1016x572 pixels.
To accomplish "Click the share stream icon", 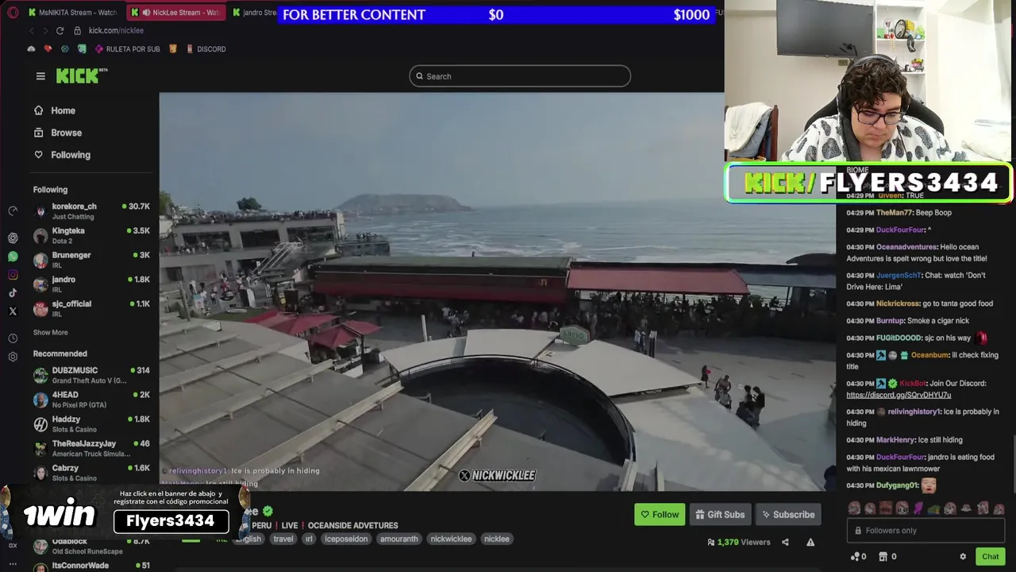I will coord(785,542).
